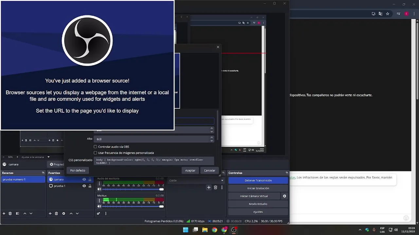Click Chrome translate page icon
The width and height of the screenshot is (419, 235).
click(x=380, y=14)
